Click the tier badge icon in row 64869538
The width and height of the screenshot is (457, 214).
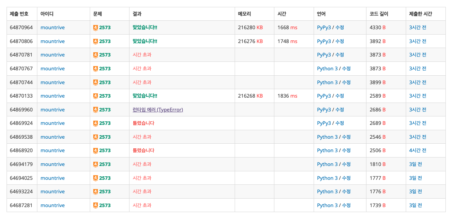pyautogui.click(x=96, y=137)
